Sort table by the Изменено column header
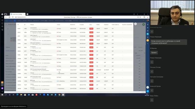 (73, 25)
